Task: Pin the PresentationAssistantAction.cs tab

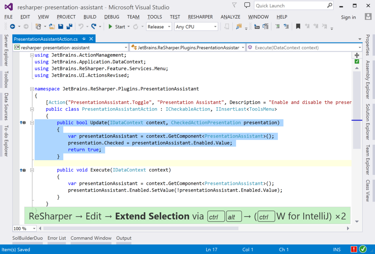Action: point(84,39)
